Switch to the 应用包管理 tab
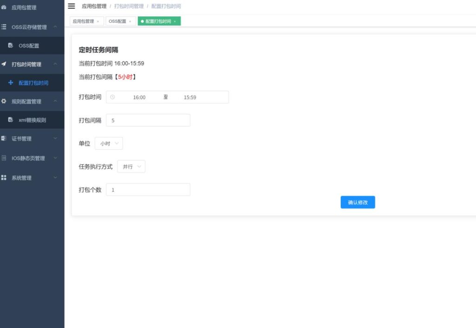476x328 pixels. coord(83,21)
